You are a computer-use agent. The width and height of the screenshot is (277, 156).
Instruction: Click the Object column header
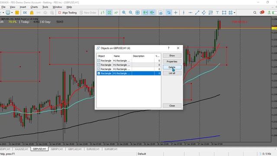[x=105, y=56]
